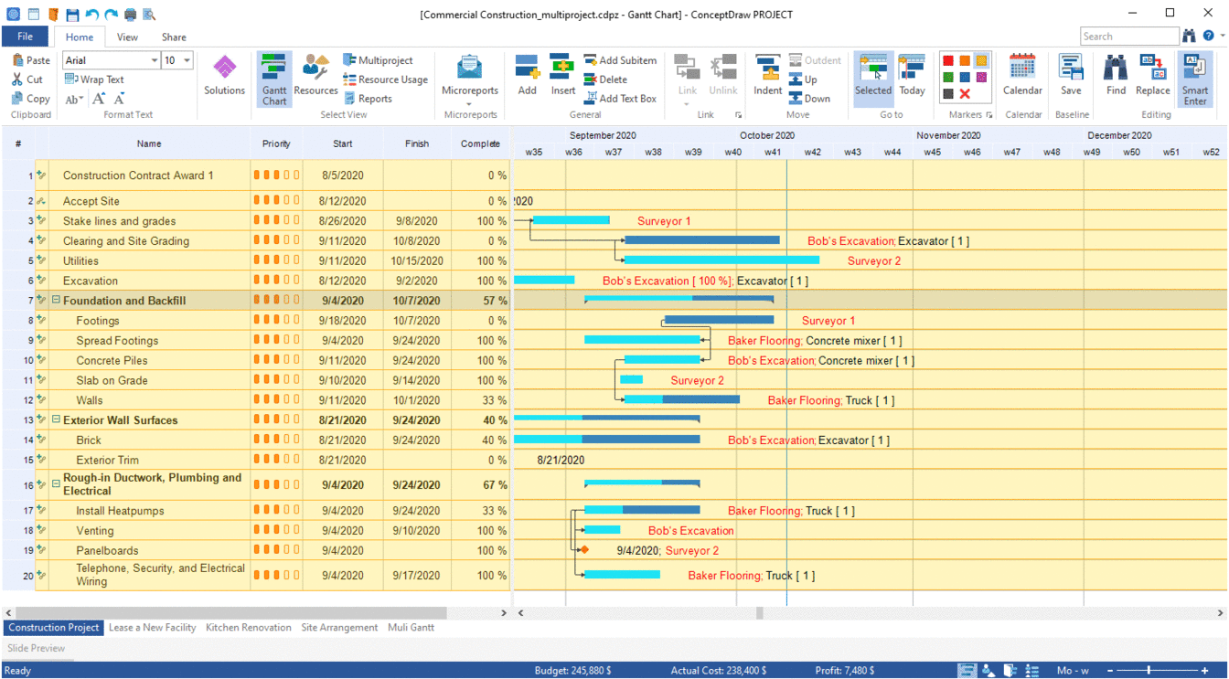Collapse the Foundation and Backfill group
This screenshot has height=679, width=1229.
(x=56, y=301)
